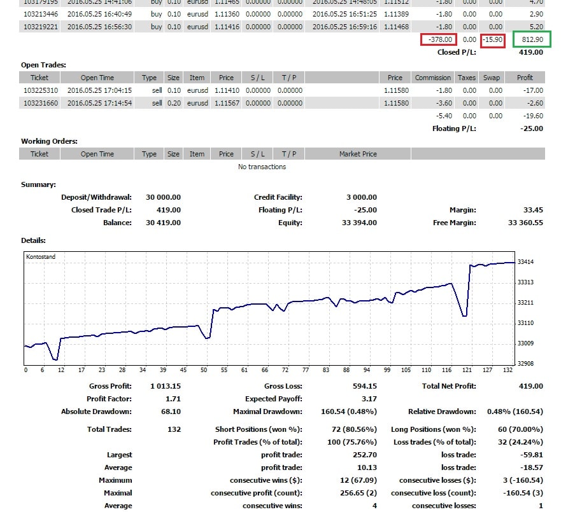
Task: Click the 'No transactions' text under Working Orders
Action: (x=262, y=167)
